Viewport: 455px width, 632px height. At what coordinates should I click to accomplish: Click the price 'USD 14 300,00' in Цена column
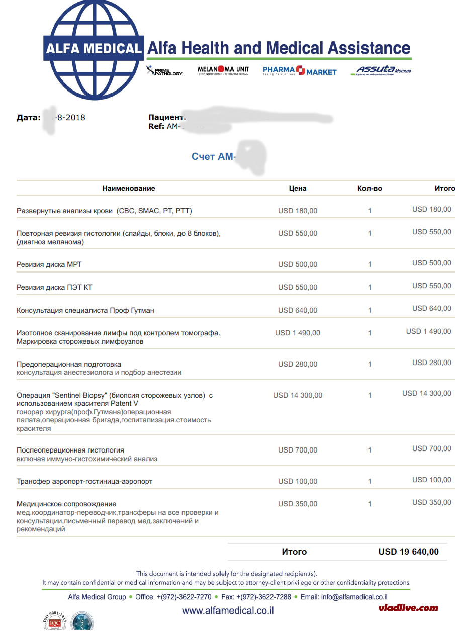click(x=298, y=395)
